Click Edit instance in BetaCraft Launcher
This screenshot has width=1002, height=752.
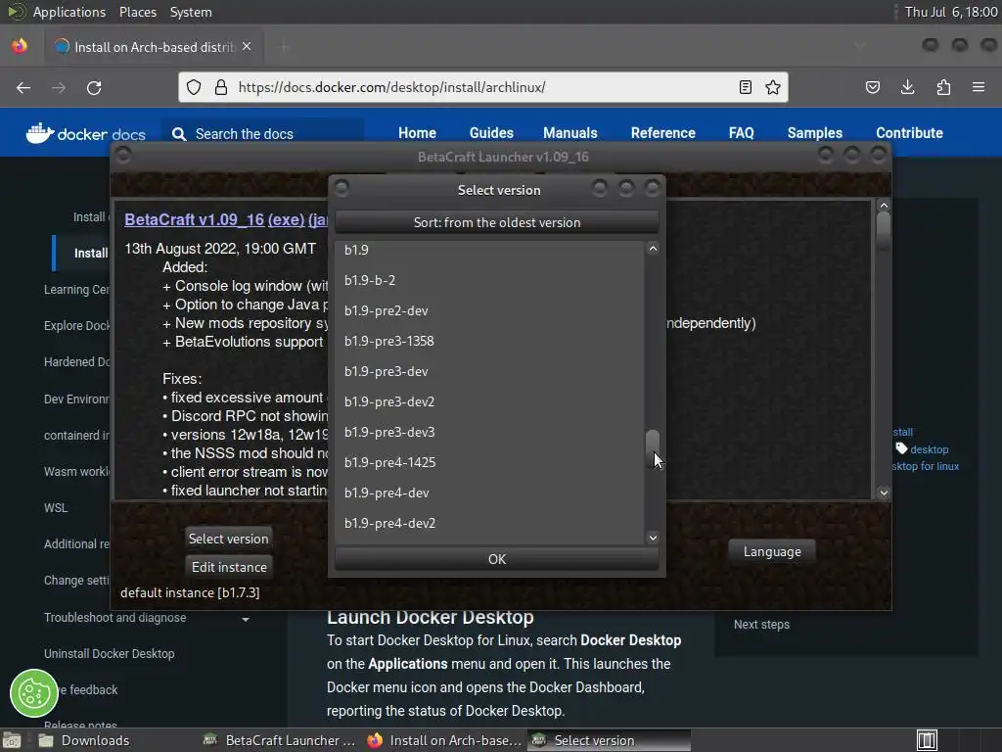[x=229, y=567]
